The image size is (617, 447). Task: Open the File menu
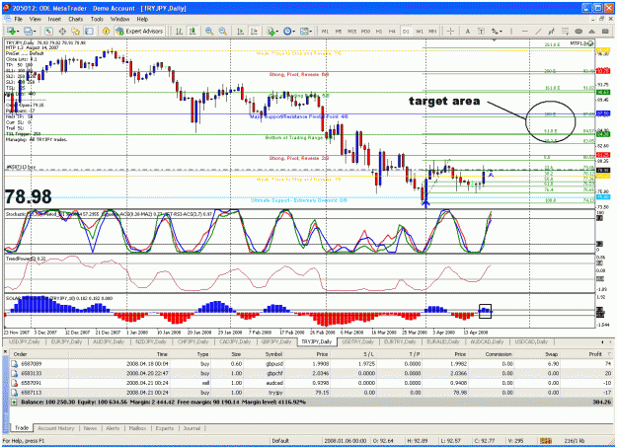18,19
